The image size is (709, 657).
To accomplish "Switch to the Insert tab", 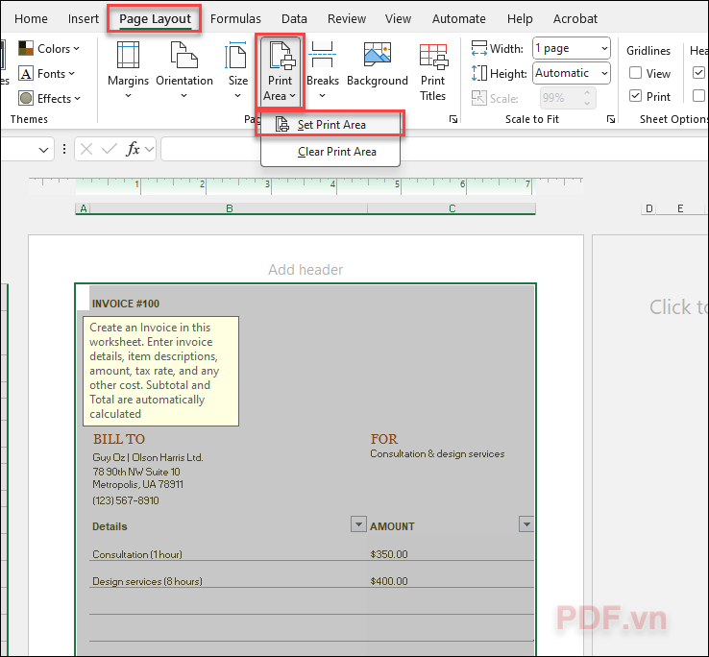I will 84,18.
